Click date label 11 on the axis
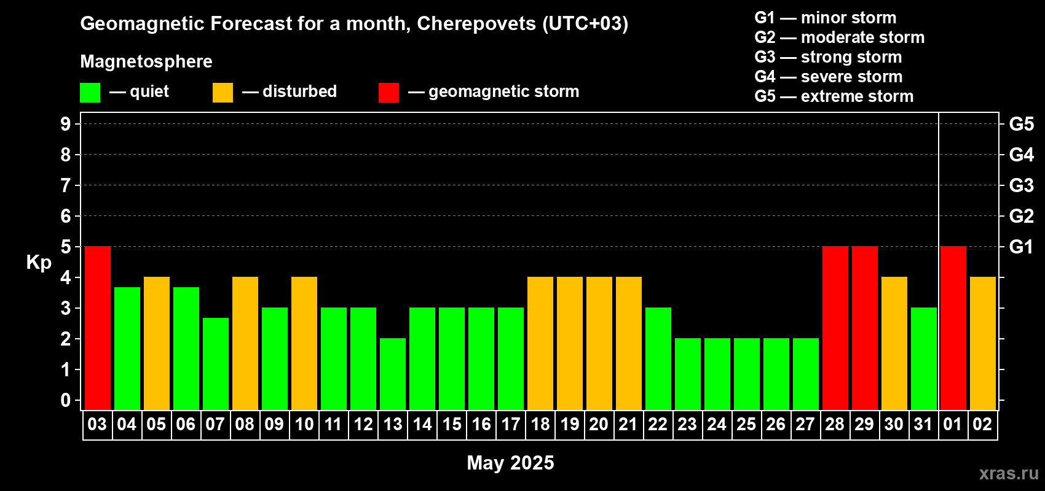Image resolution: width=1045 pixels, height=491 pixels. click(x=333, y=425)
